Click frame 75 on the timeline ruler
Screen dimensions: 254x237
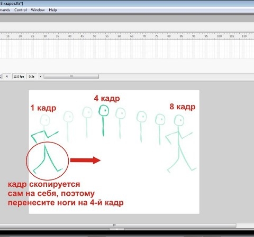pyautogui.click(x=157, y=36)
